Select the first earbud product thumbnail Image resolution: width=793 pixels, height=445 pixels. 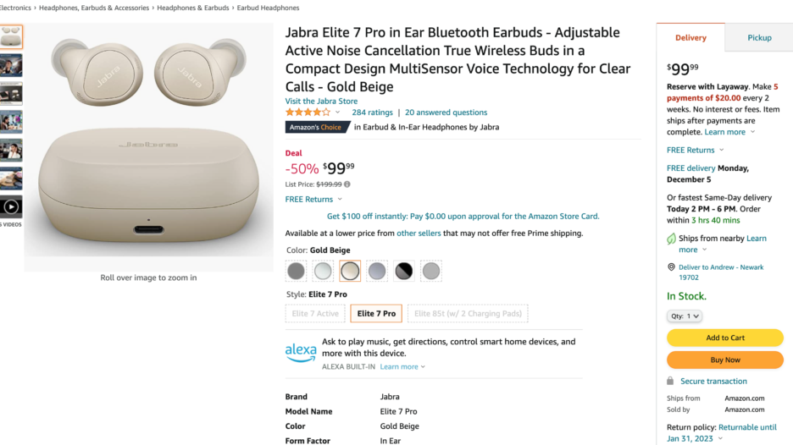[x=11, y=36]
